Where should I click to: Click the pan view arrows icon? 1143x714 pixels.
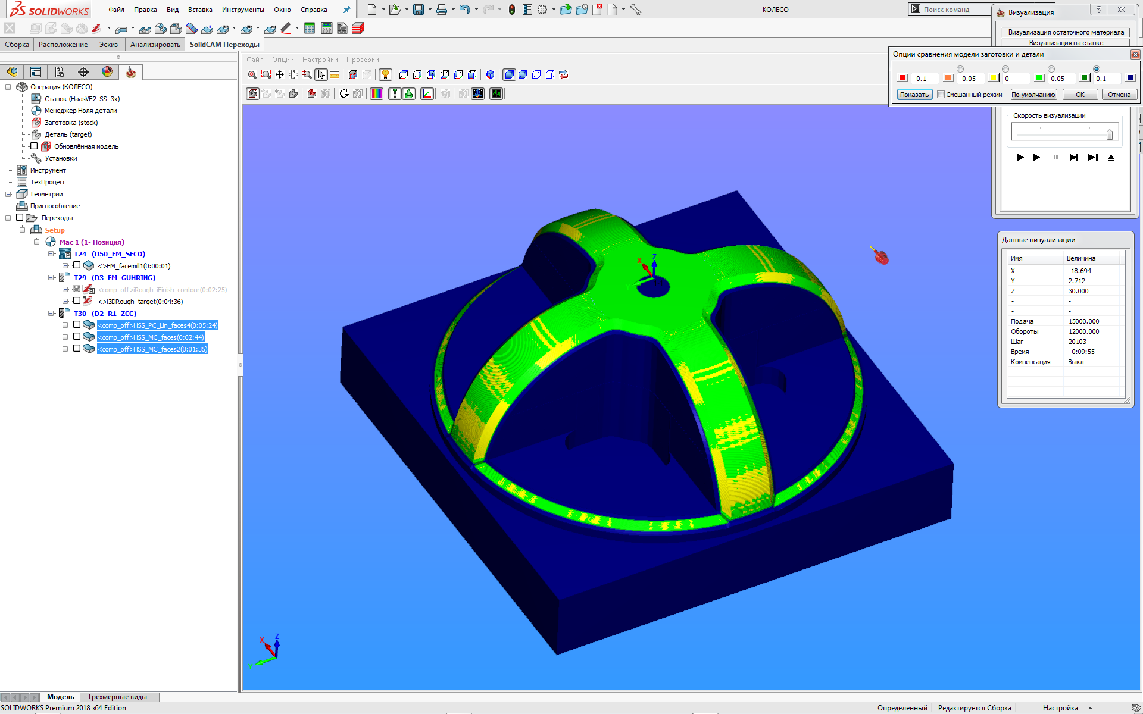pyautogui.click(x=280, y=74)
